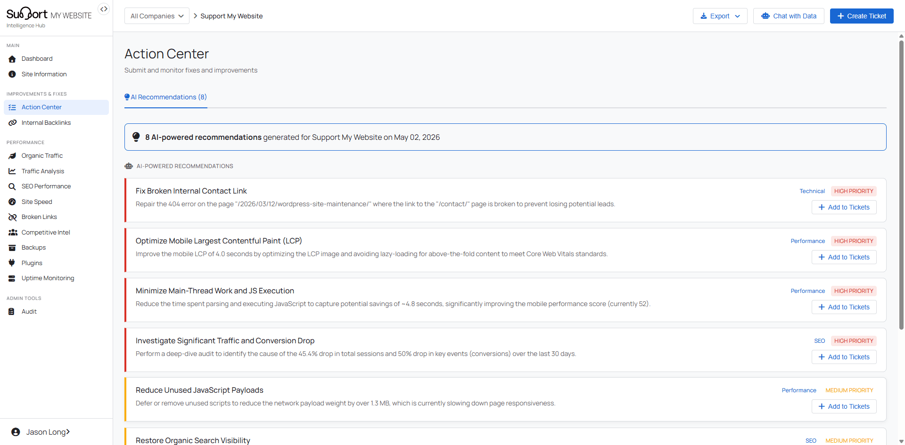Screen dimensions: 905x445
Task: Click the page vertical scrollbar thumb
Action: 901,185
